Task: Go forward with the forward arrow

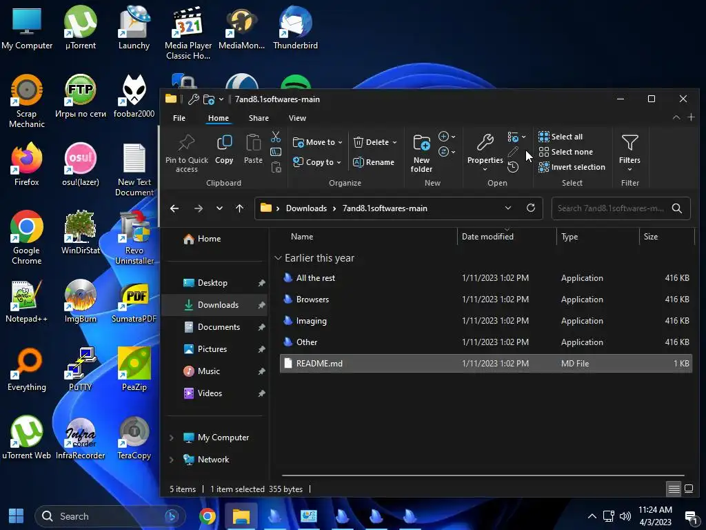Action: point(198,208)
